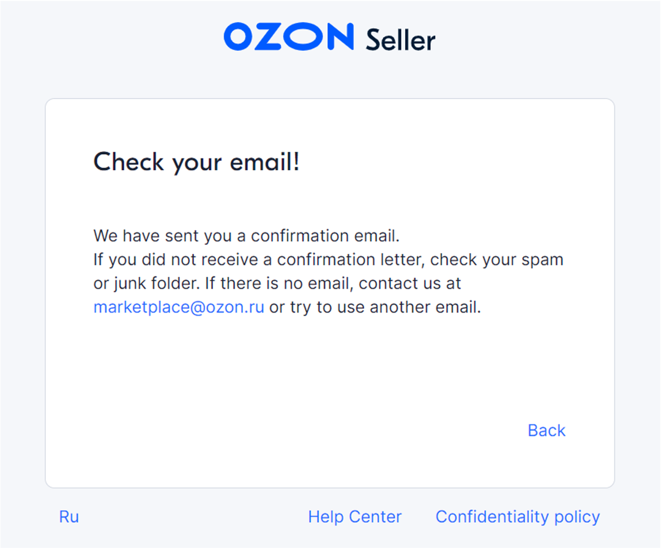This screenshot has height=548, width=661.
Task: Open the Confidentiality policy link
Action: 517,517
